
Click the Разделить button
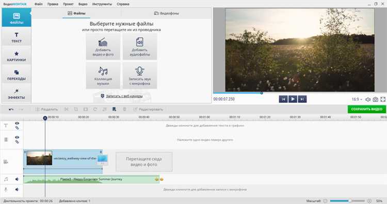pos(46,109)
